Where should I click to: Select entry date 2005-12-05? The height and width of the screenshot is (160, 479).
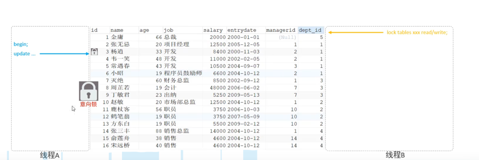pos(243,44)
